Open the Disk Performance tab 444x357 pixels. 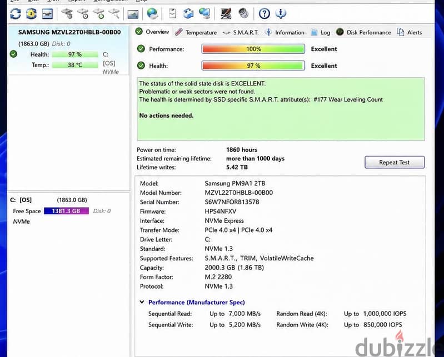pyautogui.click(x=363, y=33)
